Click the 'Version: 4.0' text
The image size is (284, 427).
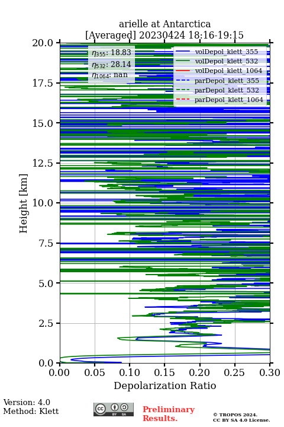[27, 402]
